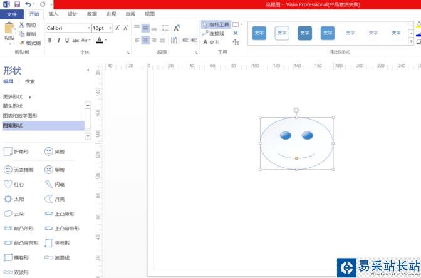The height and width of the screenshot is (278, 421).
Task: Apply the first blue filled shape style
Action: 259,33
